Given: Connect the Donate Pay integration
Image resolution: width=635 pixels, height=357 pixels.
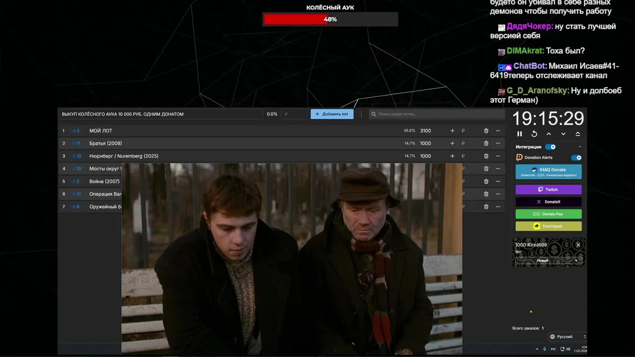Looking at the screenshot, I should [549, 214].
